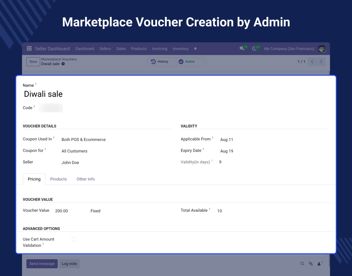Click the Voucher Value field 200.00
Image resolution: width=352 pixels, height=276 pixels.
tap(62, 211)
